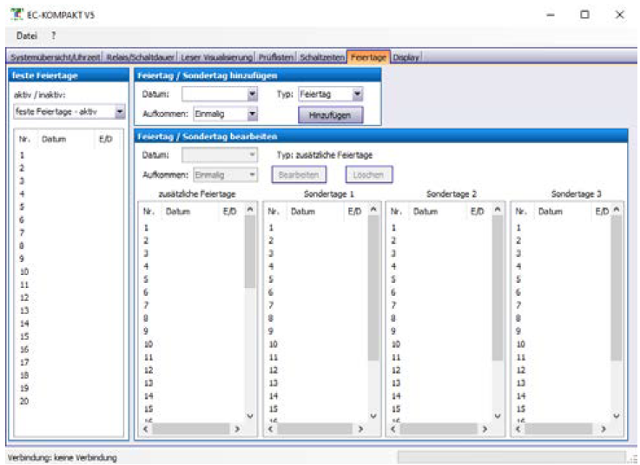
Task: Click status text Verbindung: keine Verbindung
Action: 62,458
